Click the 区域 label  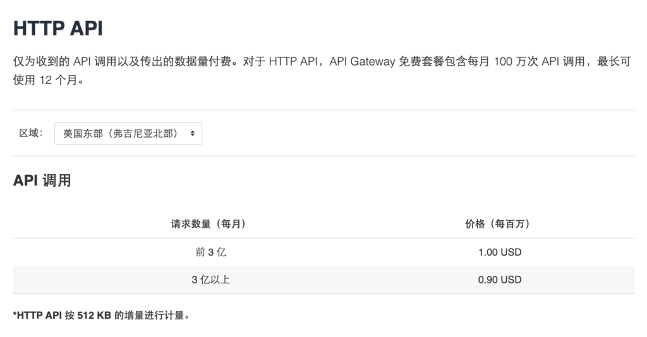click(x=31, y=133)
